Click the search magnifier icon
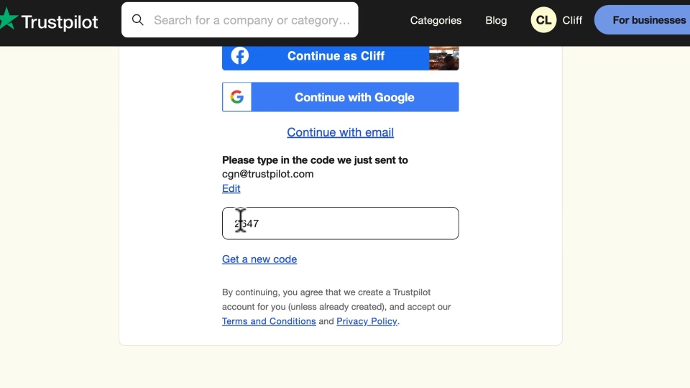 pyautogui.click(x=138, y=20)
